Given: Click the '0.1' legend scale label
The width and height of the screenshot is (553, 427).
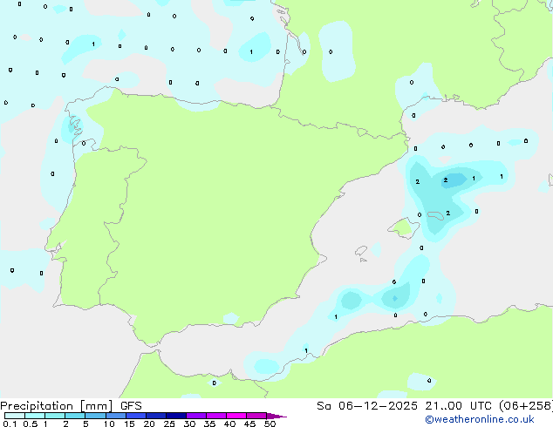Looking at the screenshot, I should 10,424.
